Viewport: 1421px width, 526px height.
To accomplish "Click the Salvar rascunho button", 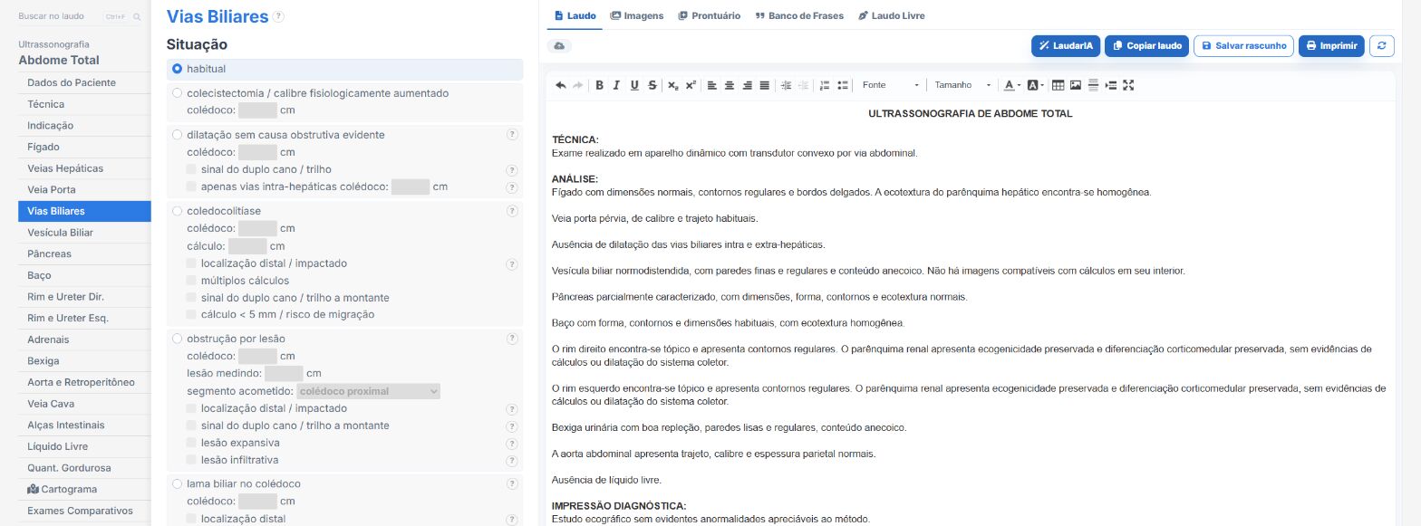I will click(1243, 45).
